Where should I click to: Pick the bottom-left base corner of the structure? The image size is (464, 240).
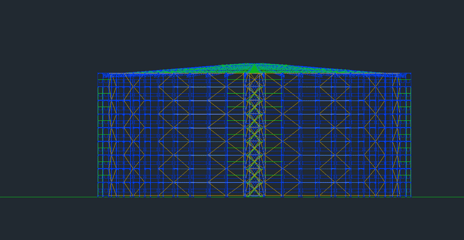[98, 197]
